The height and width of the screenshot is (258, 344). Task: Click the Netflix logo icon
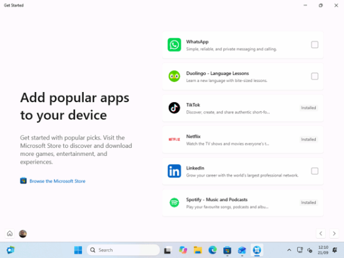(x=175, y=140)
